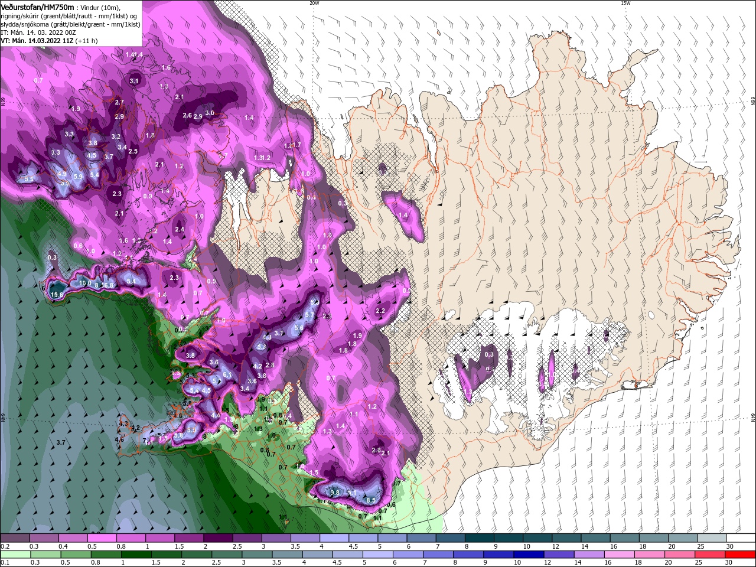Click the darkest purple 2–2.5 snow legend swatch

pos(218,538)
